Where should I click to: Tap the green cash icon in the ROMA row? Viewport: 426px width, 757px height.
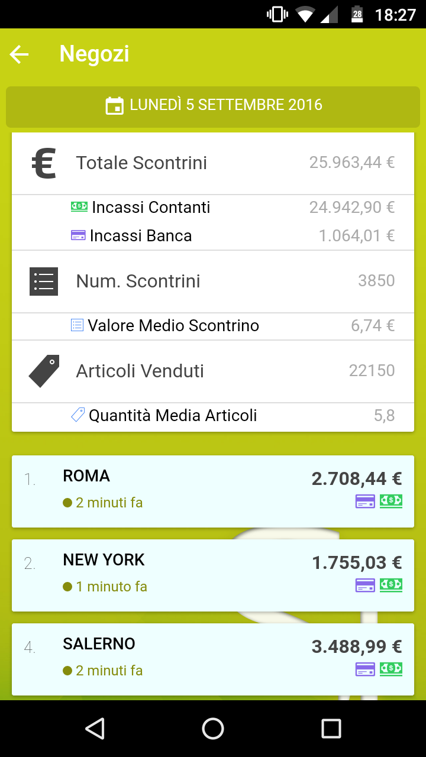[391, 501]
